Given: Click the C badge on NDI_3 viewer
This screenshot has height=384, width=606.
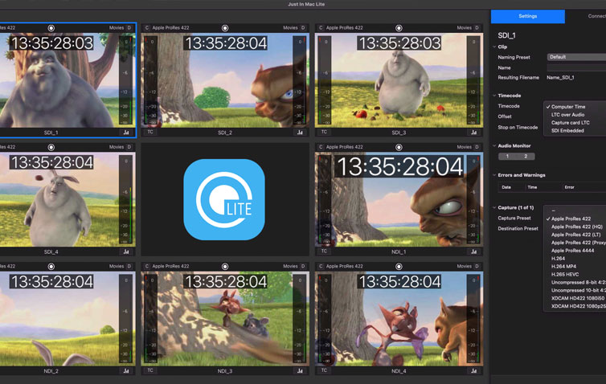Looking at the screenshot, I should pyautogui.click(x=147, y=266).
